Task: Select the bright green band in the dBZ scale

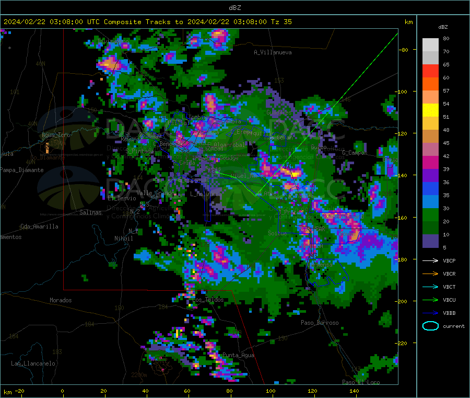Action: click(x=430, y=214)
